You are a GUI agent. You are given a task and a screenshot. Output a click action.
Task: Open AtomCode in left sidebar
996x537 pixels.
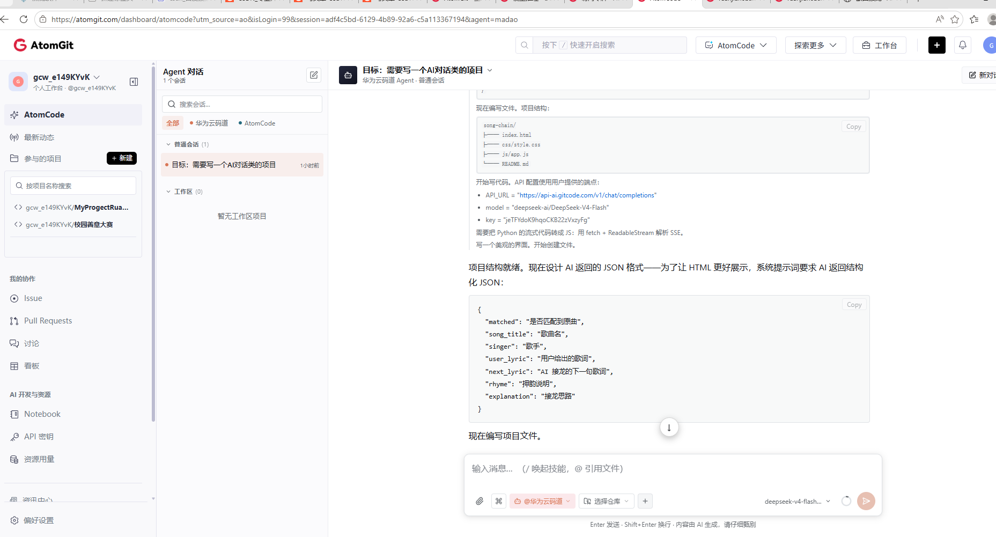[73, 115]
